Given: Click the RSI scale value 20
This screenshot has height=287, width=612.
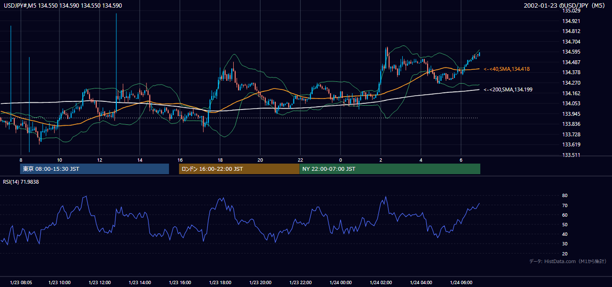Looking at the screenshot, I should click(565, 254).
